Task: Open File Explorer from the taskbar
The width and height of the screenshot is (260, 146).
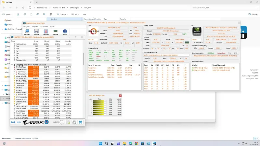Action: click(124, 143)
